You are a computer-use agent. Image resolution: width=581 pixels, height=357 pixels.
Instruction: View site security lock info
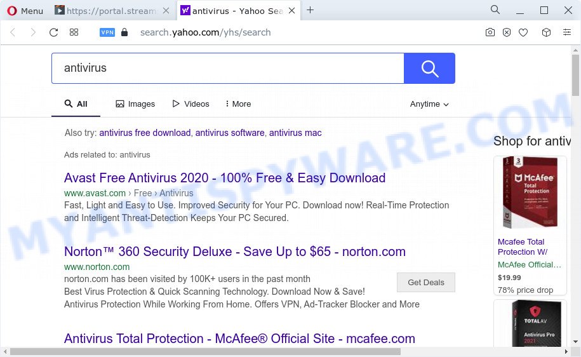click(124, 32)
